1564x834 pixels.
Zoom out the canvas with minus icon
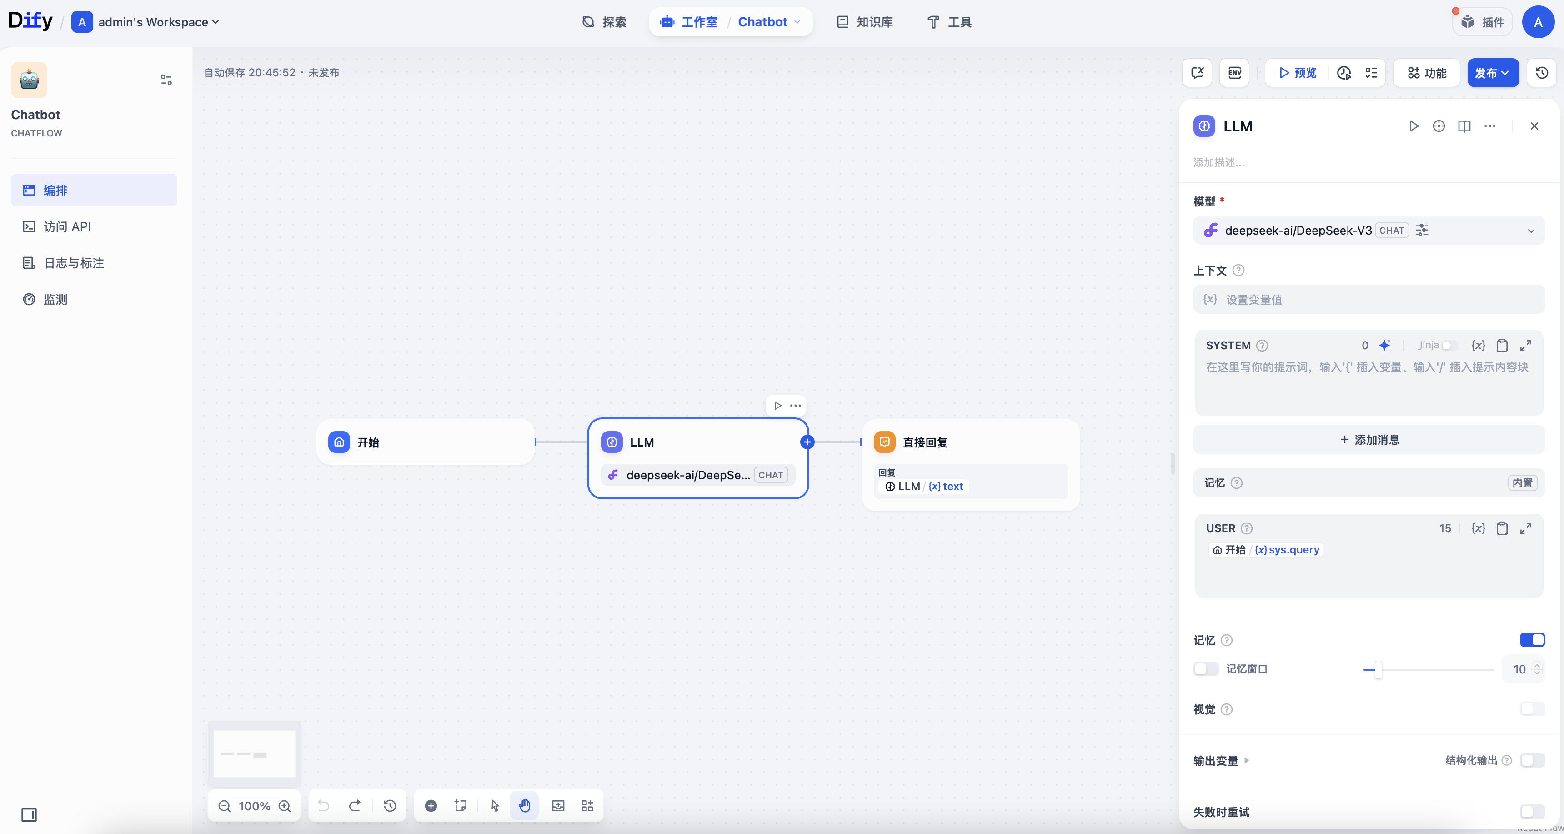(224, 805)
